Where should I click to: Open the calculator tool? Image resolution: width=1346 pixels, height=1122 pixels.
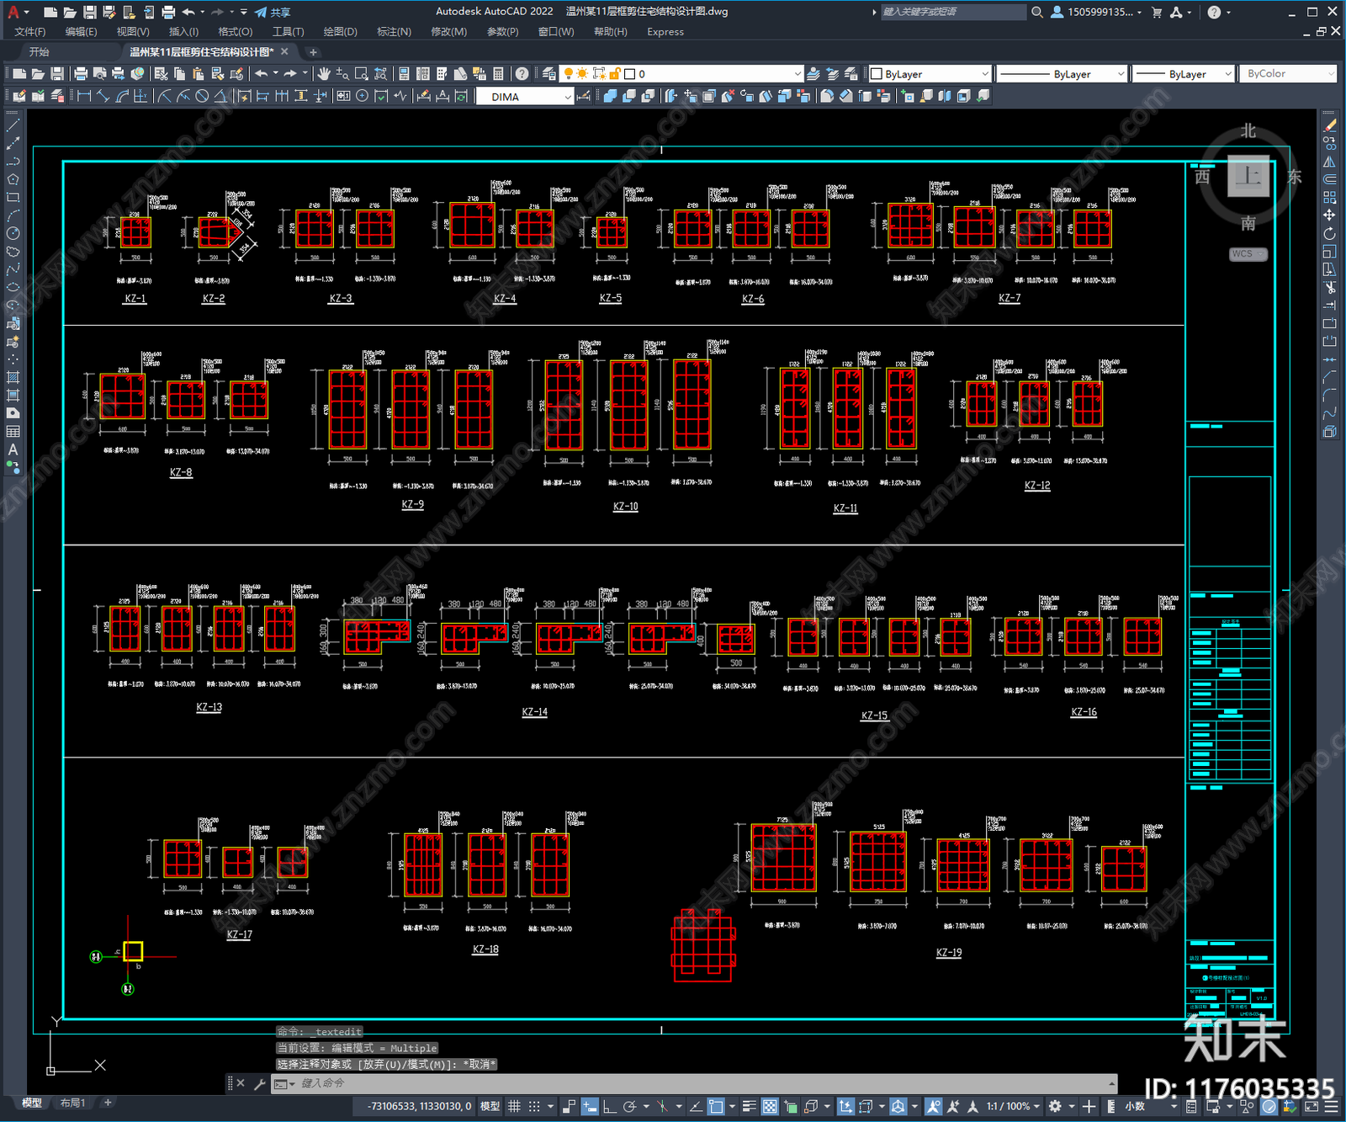(498, 74)
